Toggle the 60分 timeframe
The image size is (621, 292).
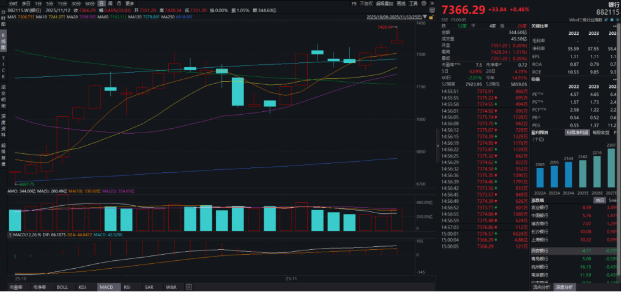coord(90,3)
